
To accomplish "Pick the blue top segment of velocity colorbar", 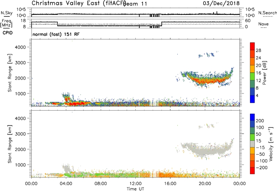I will [x=252, y=117].
